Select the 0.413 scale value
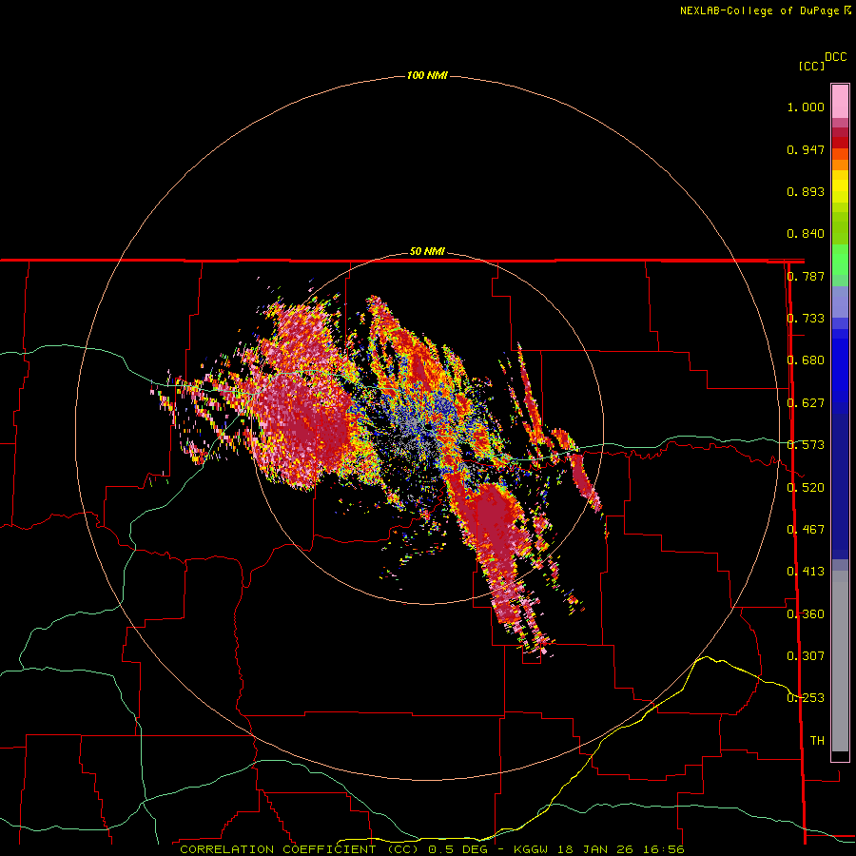This screenshot has width=856, height=856. click(x=806, y=572)
